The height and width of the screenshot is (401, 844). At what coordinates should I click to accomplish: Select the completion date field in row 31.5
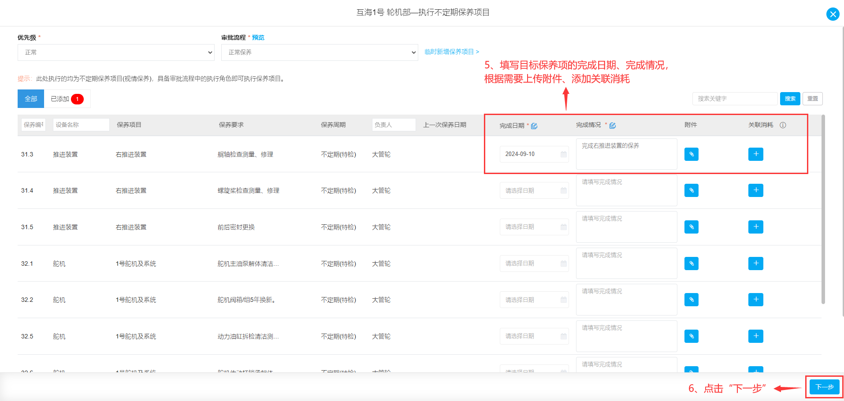(x=534, y=227)
